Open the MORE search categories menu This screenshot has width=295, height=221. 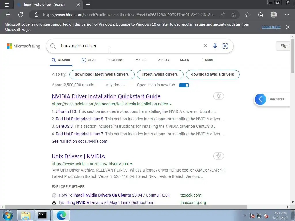coord(208,60)
